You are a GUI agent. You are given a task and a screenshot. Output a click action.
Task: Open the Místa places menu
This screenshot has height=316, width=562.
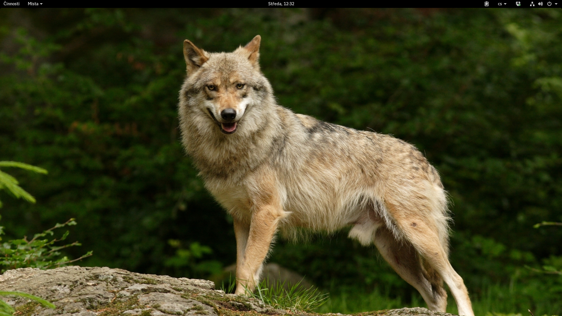click(33, 4)
